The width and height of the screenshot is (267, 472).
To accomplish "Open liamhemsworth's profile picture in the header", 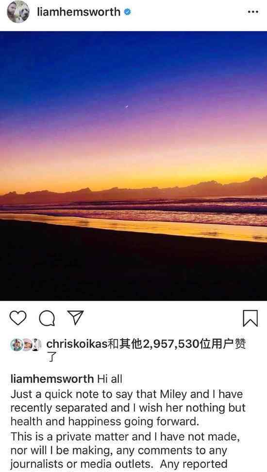I will [x=18, y=12].
